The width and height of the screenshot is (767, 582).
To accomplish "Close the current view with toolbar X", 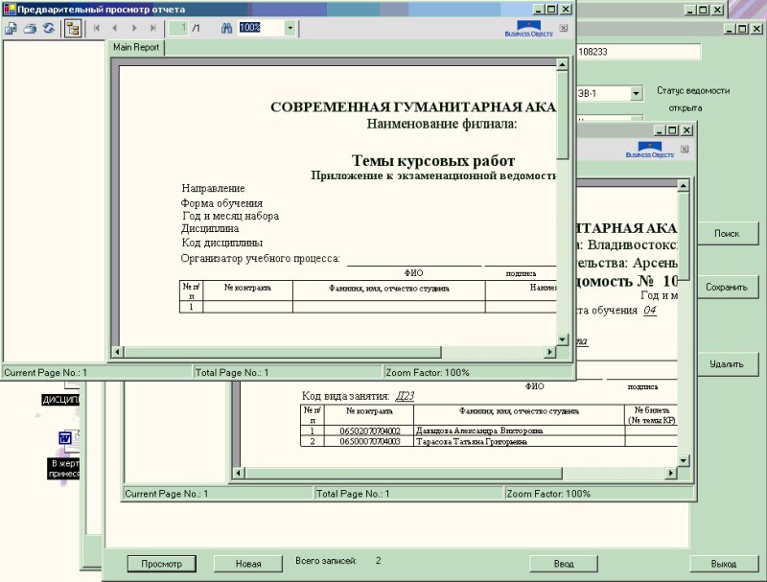I will (x=564, y=28).
